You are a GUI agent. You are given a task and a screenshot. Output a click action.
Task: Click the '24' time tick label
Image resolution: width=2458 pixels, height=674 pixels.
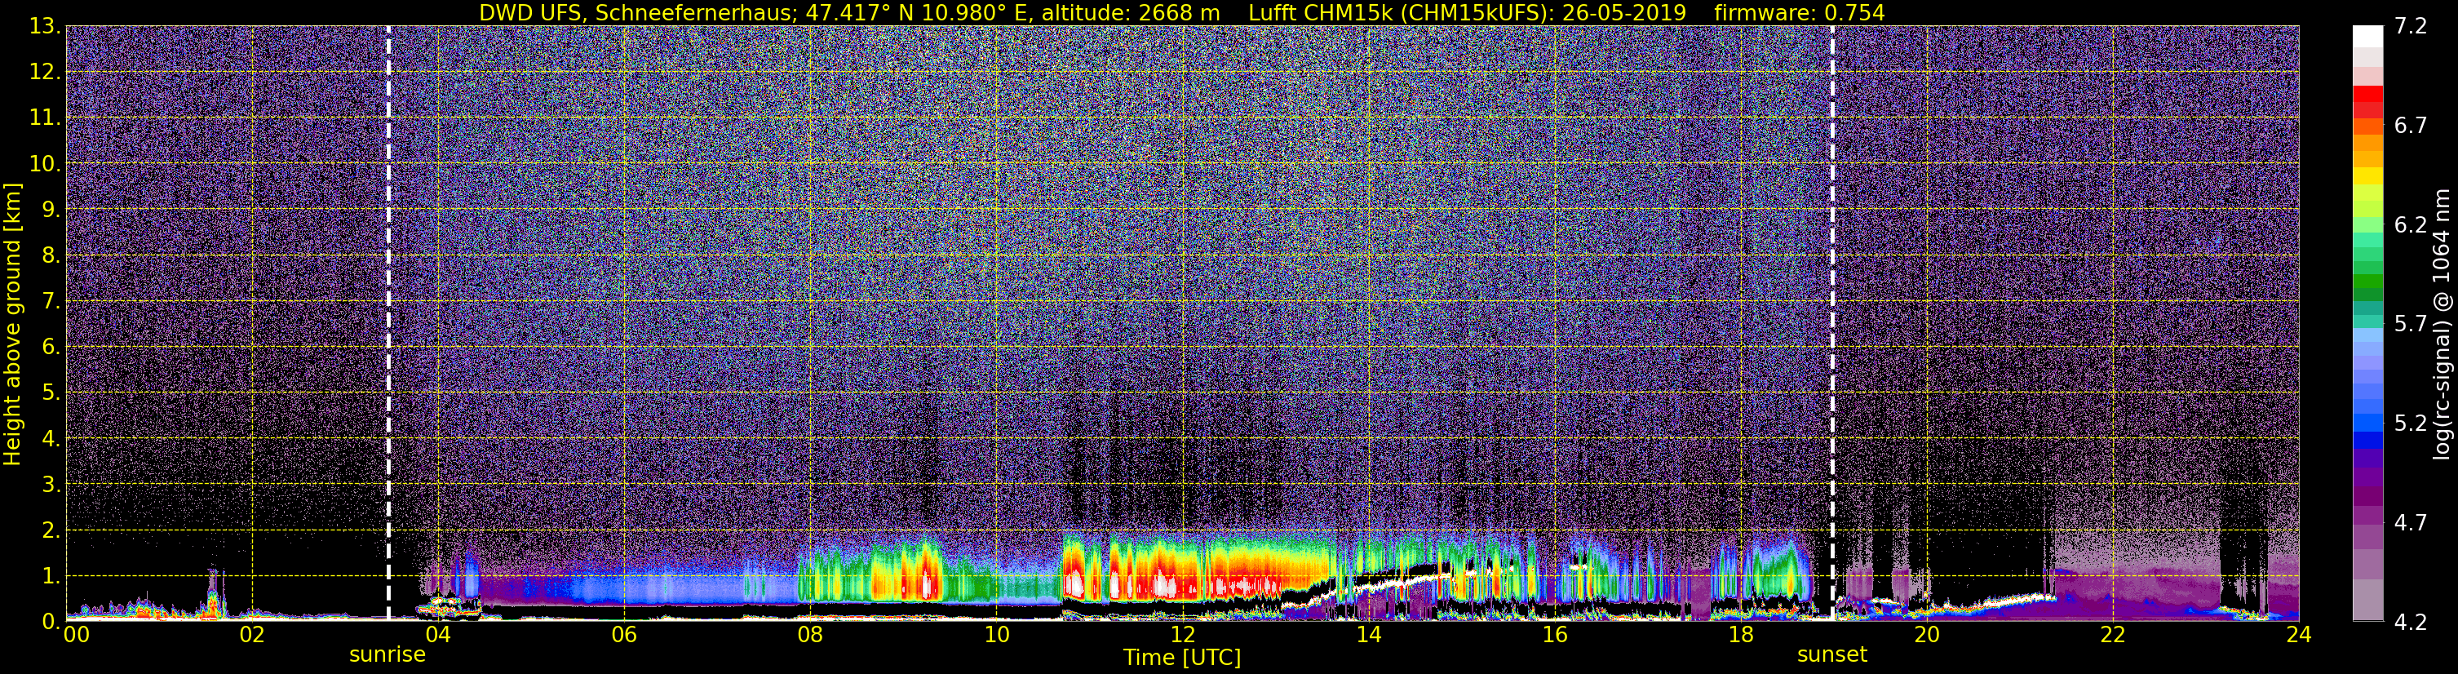pos(2299,635)
